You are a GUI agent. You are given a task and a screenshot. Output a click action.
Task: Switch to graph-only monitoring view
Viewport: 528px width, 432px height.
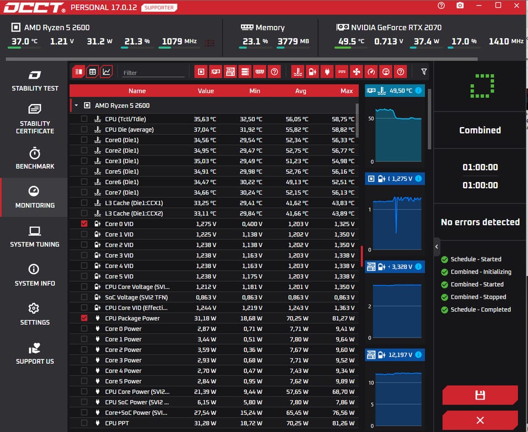click(x=106, y=72)
